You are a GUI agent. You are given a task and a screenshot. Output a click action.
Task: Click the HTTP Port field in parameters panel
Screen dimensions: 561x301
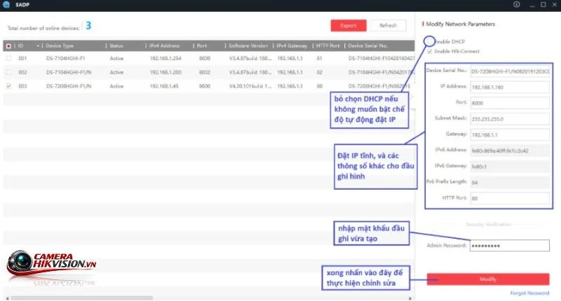click(x=510, y=198)
